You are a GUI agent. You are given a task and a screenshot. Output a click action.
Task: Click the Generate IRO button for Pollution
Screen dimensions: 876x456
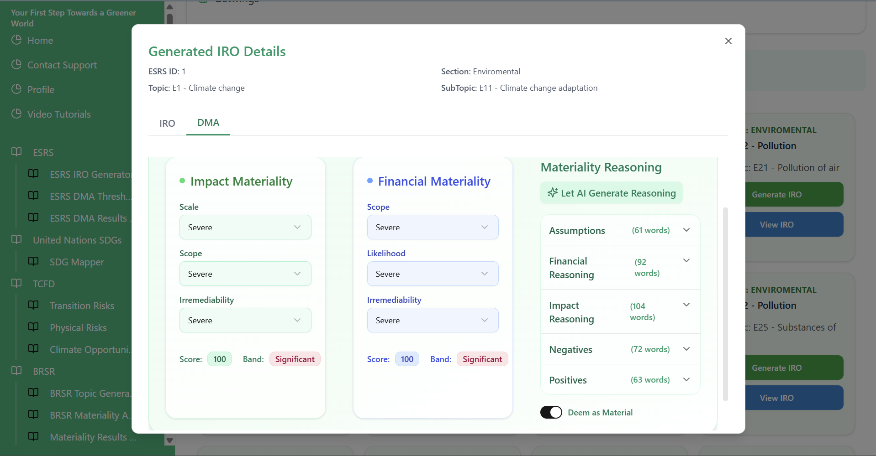click(x=794, y=194)
